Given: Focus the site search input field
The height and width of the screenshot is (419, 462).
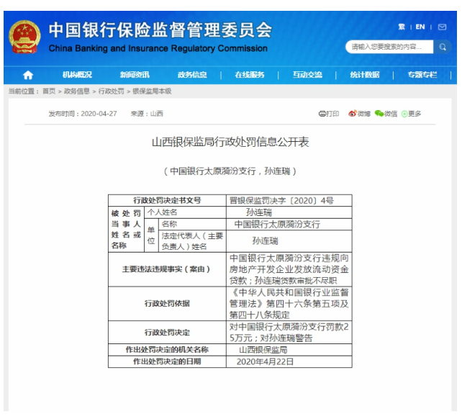Looking at the screenshot, I should click(389, 47).
